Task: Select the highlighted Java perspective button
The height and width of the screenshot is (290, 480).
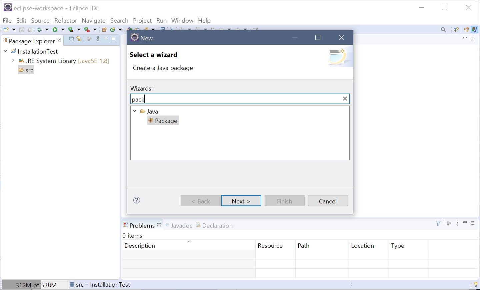Action: click(474, 30)
